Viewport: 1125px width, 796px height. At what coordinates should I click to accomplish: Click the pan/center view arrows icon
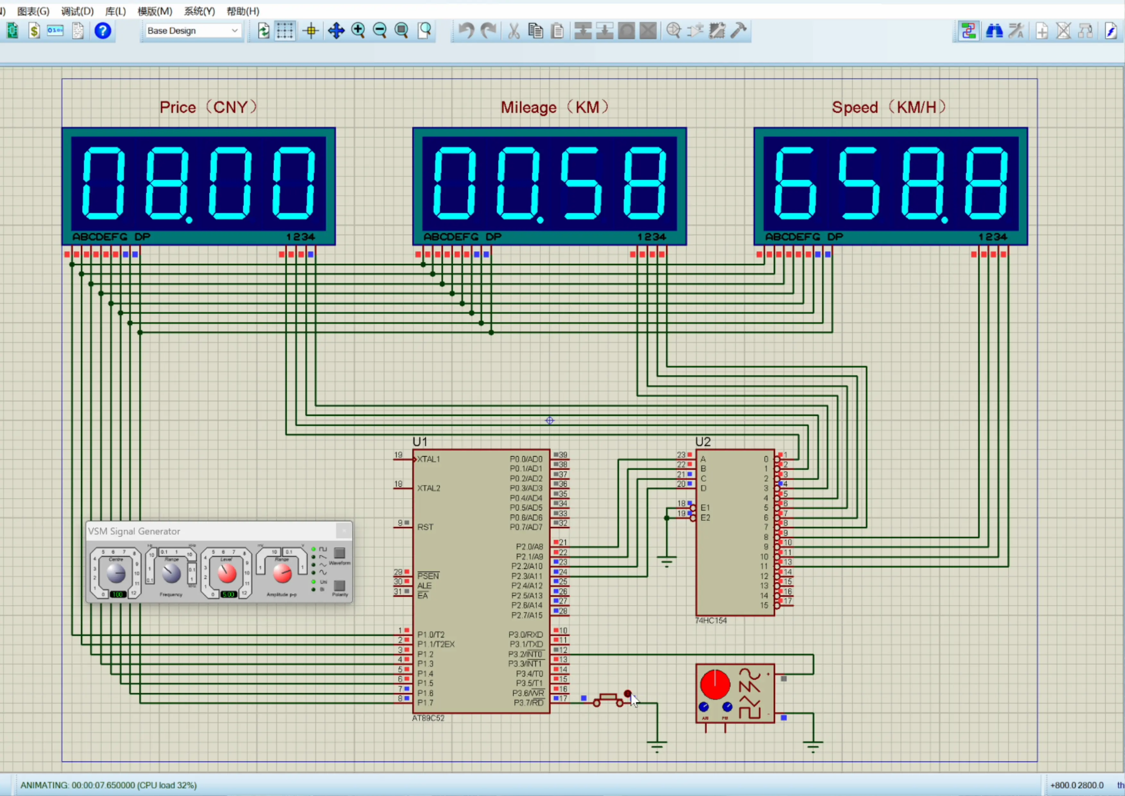[x=336, y=31]
